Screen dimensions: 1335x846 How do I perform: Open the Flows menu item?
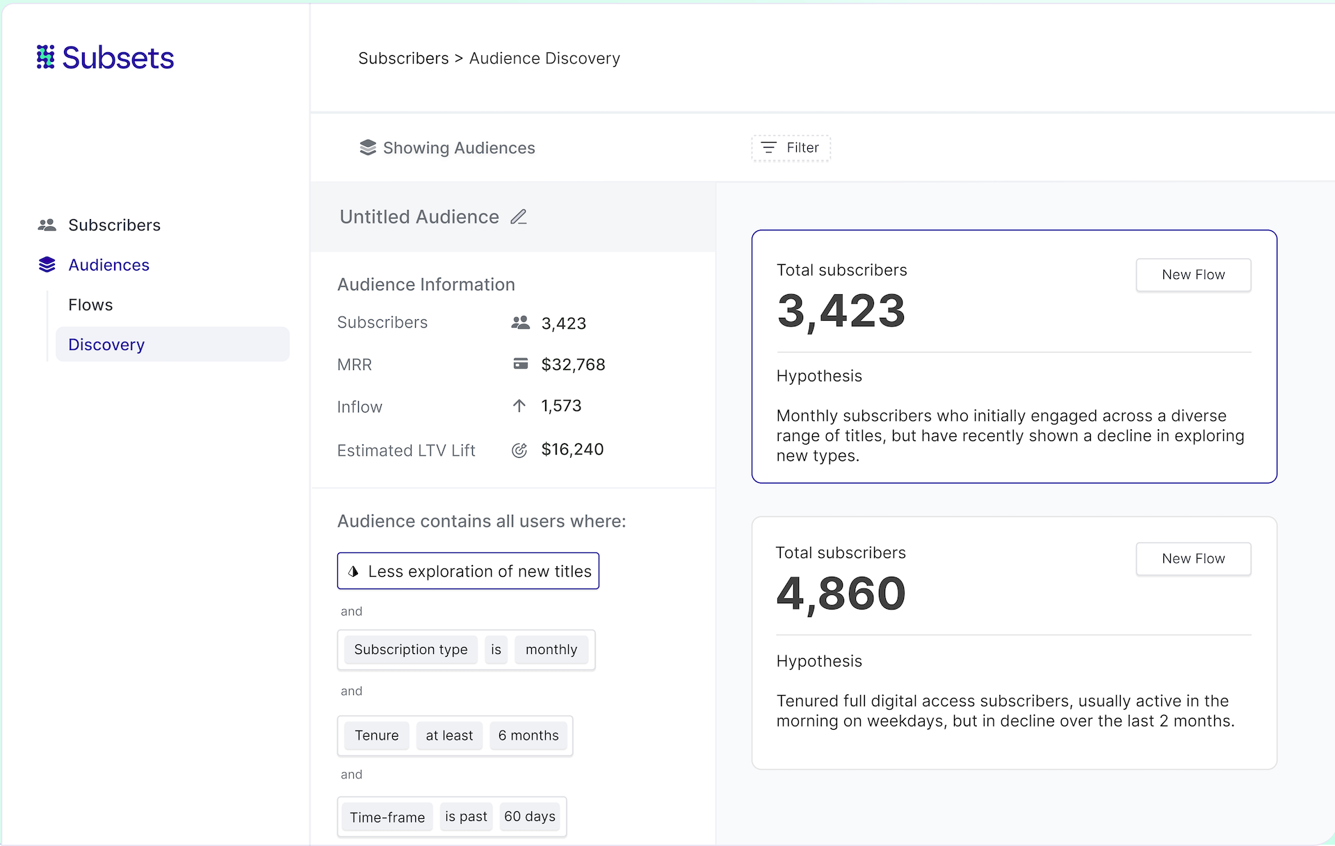pyautogui.click(x=90, y=305)
